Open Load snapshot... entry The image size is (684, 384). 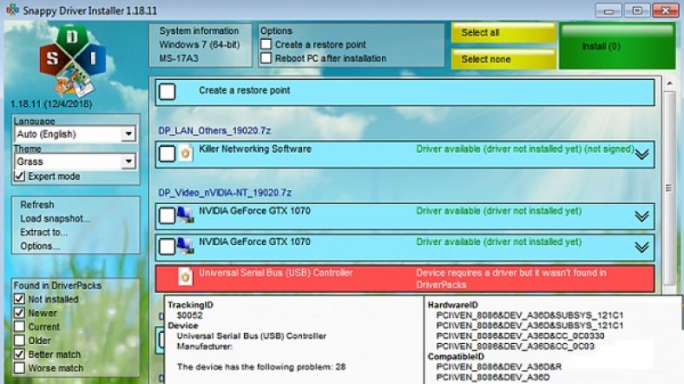pos(55,219)
